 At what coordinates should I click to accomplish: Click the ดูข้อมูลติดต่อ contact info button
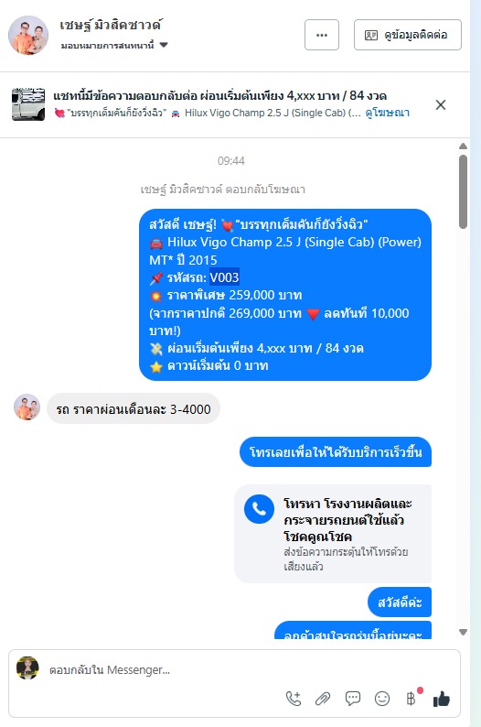[408, 35]
